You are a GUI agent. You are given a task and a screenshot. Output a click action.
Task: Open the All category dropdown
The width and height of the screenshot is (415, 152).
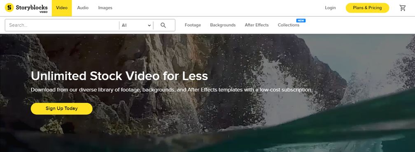pyautogui.click(x=136, y=25)
